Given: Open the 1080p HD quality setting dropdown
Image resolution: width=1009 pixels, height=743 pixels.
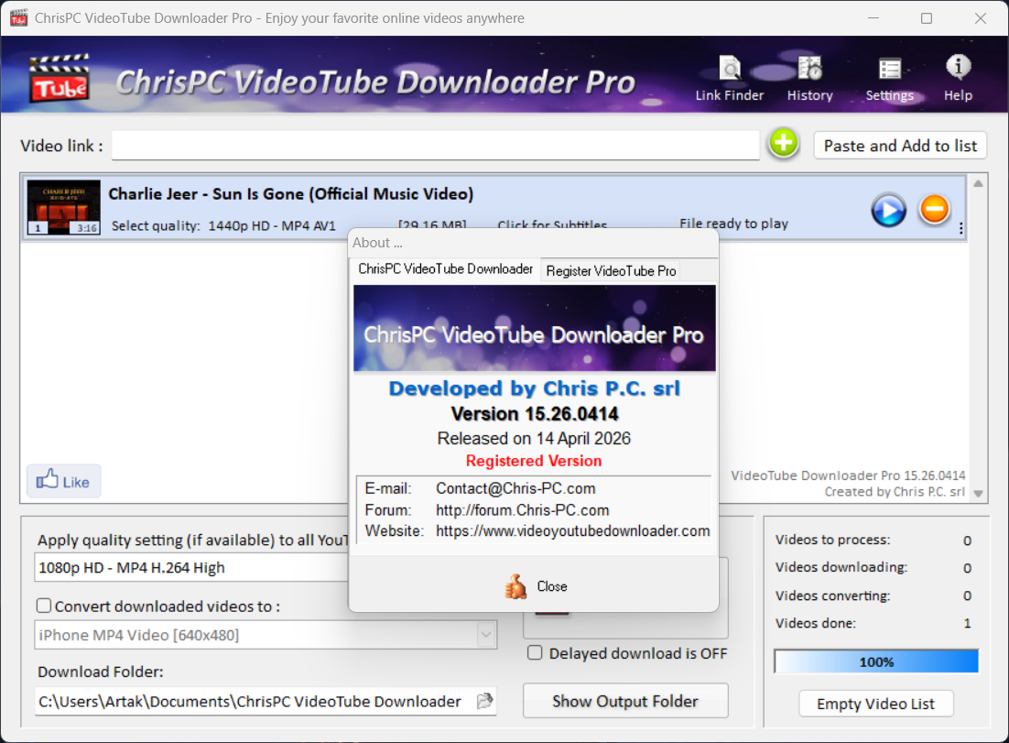Looking at the screenshot, I should click(191, 567).
